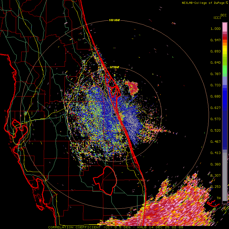
Task: Click the 0.627 scale value
Action: pyautogui.click(x=216, y=108)
